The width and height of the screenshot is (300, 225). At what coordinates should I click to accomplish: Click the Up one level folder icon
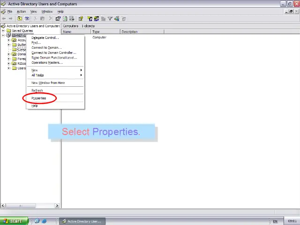(x=20, y=19)
